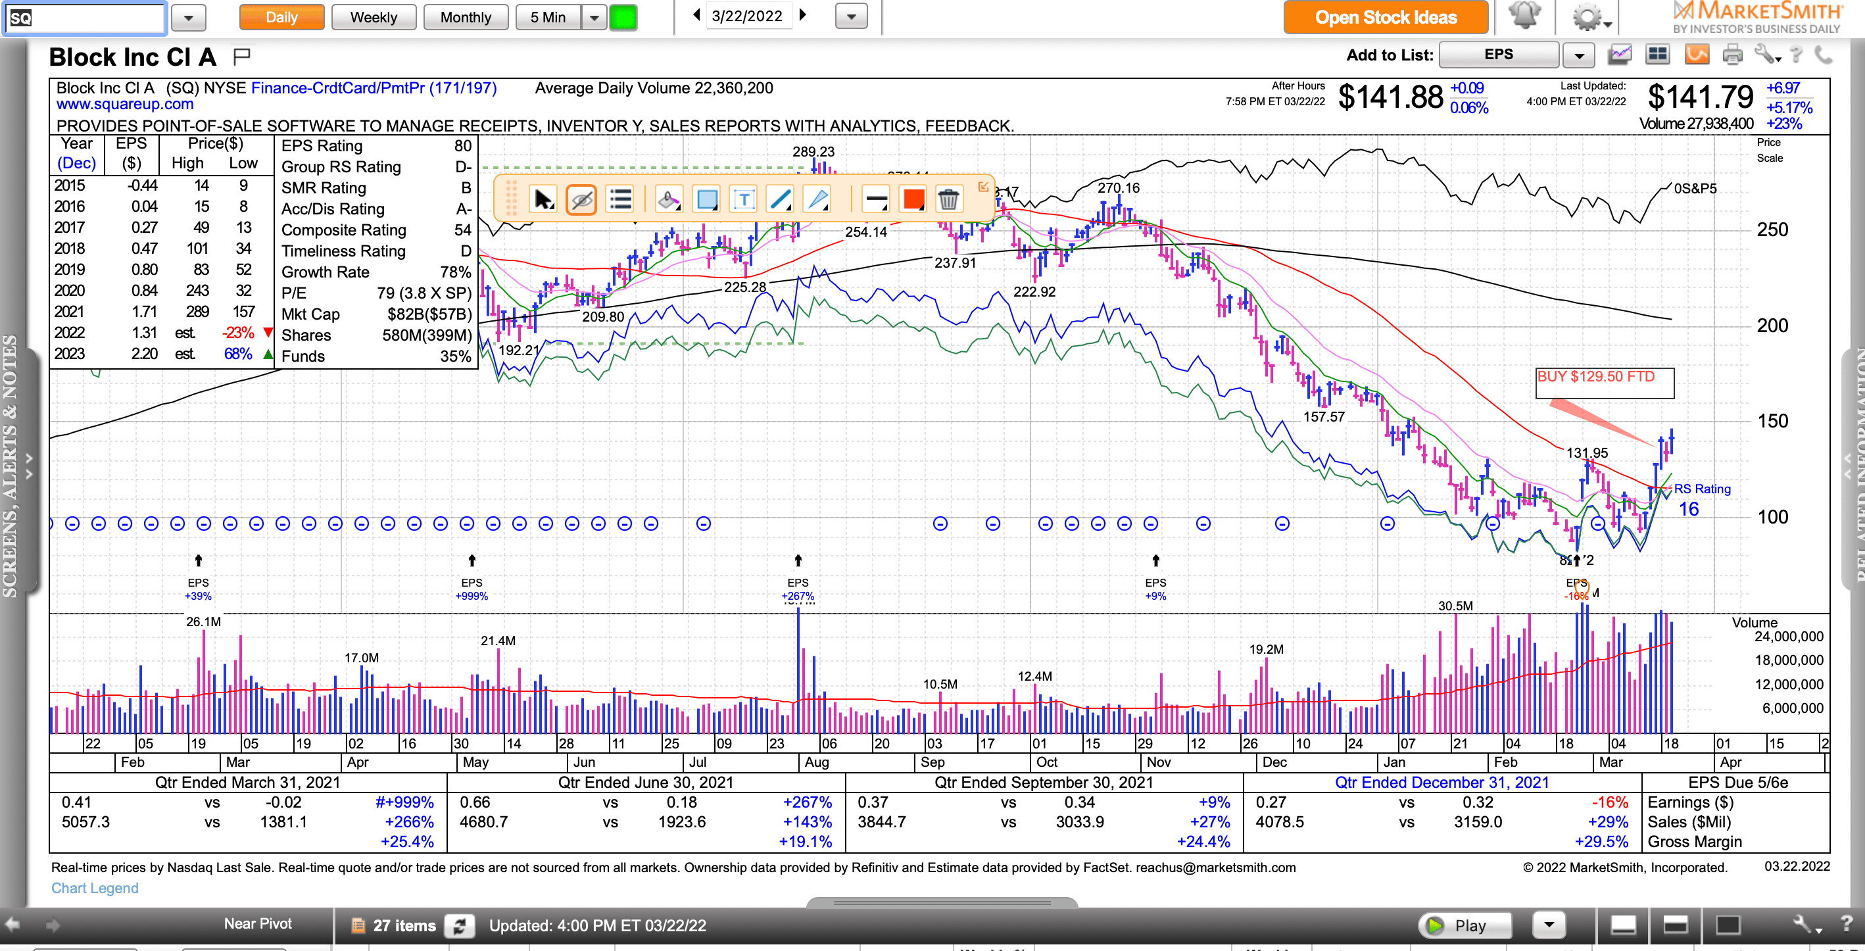Open bottom bar wrench list settings

click(x=1806, y=925)
